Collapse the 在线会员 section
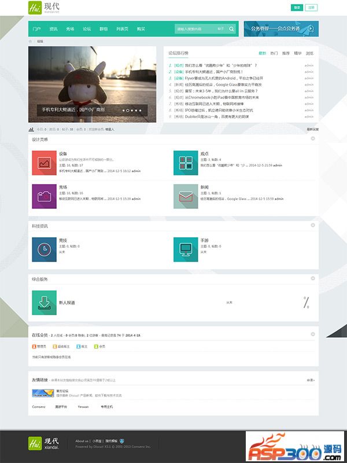The height and width of the screenshot is (463, 347). click(x=313, y=334)
